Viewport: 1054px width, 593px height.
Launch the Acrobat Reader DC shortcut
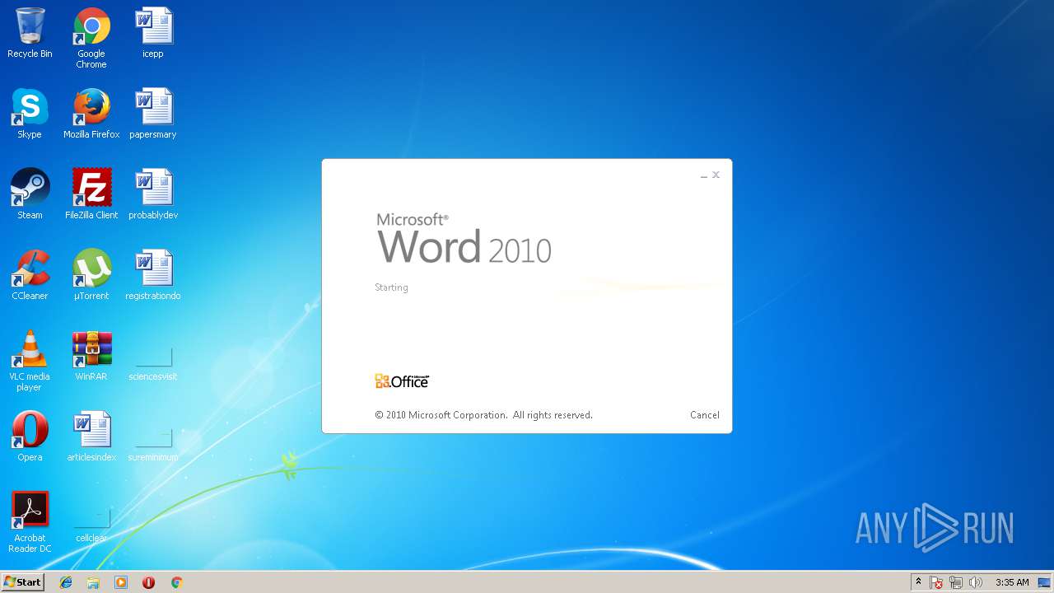coord(30,522)
